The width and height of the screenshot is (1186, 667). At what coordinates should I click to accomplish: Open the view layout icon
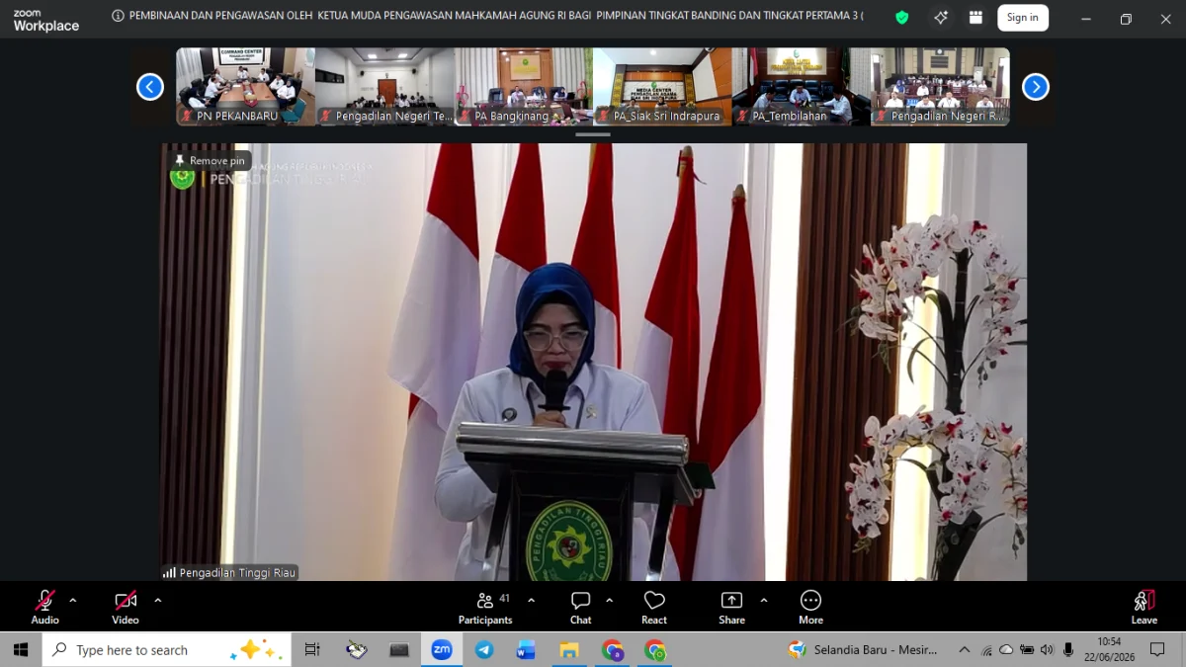[975, 18]
